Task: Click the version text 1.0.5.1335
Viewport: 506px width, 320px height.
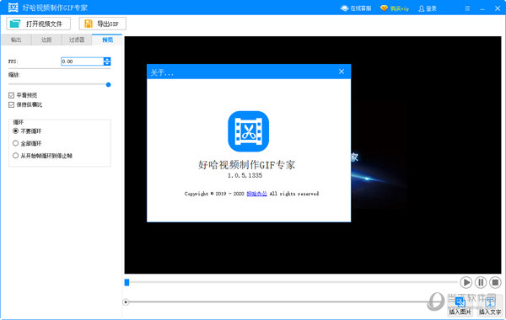Action: point(245,175)
